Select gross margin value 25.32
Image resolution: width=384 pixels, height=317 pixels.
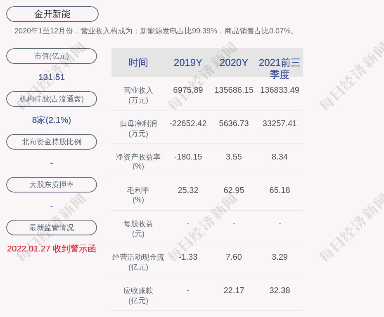188,190
